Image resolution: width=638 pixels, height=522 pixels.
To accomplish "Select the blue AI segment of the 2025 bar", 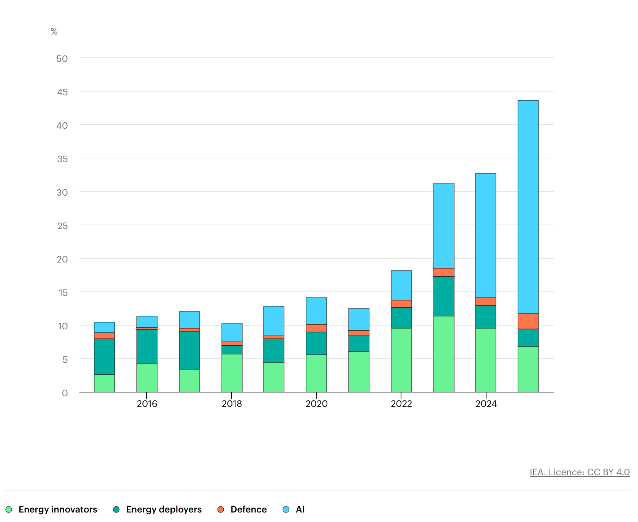I will 528,207.
